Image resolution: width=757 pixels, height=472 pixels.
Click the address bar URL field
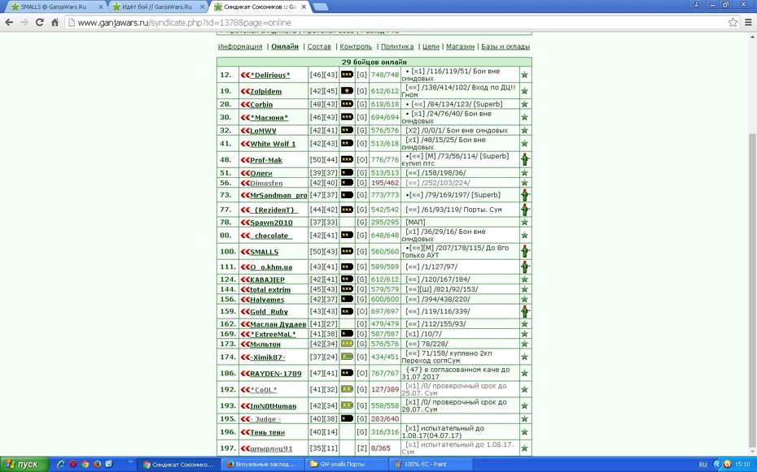click(x=396, y=23)
